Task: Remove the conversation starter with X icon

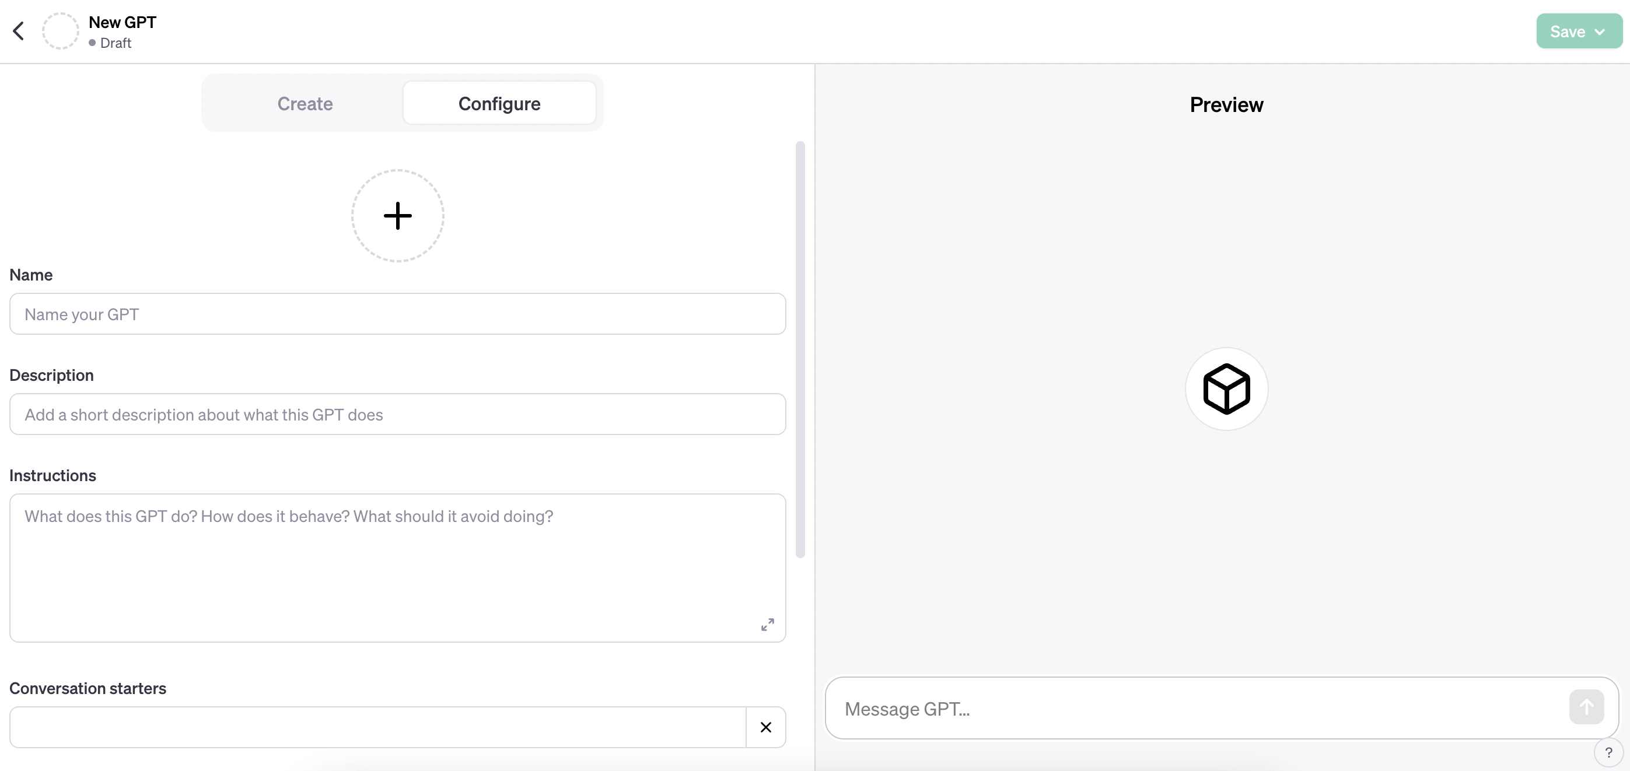Action: [765, 727]
